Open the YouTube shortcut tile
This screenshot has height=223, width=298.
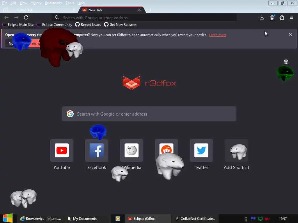coord(62,150)
